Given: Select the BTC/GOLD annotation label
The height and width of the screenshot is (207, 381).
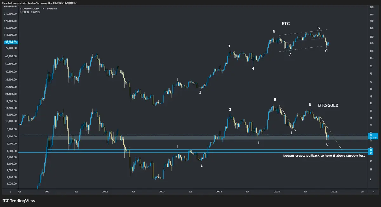Looking at the screenshot, I should (328, 105).
